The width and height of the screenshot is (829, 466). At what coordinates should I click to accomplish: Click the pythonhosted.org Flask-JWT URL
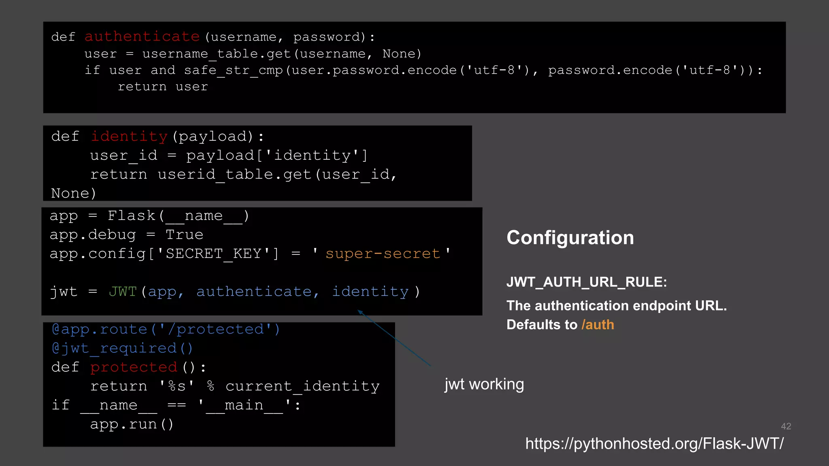654,444
